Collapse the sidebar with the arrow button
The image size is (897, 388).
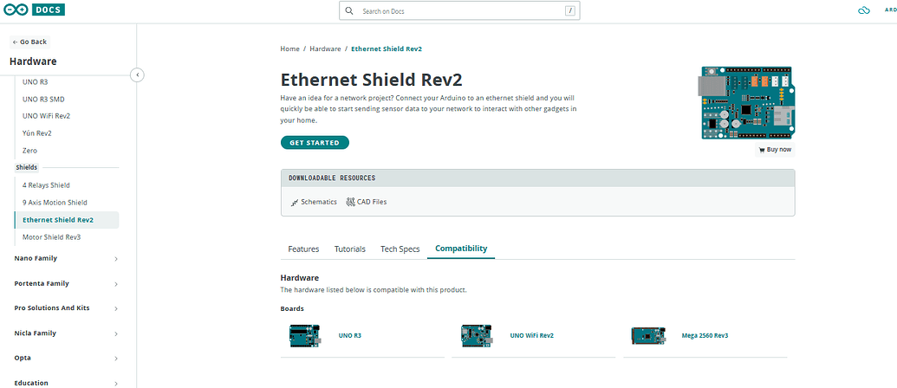click(x=137, y=74)
